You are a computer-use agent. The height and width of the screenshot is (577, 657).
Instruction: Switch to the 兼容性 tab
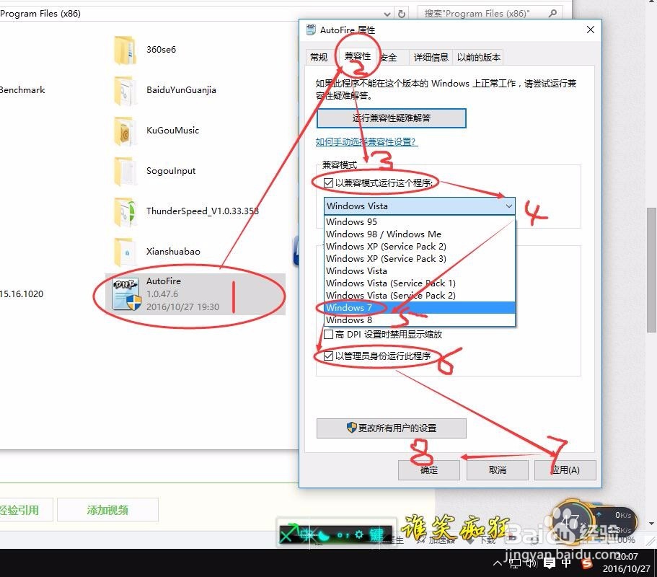point(358,56)
